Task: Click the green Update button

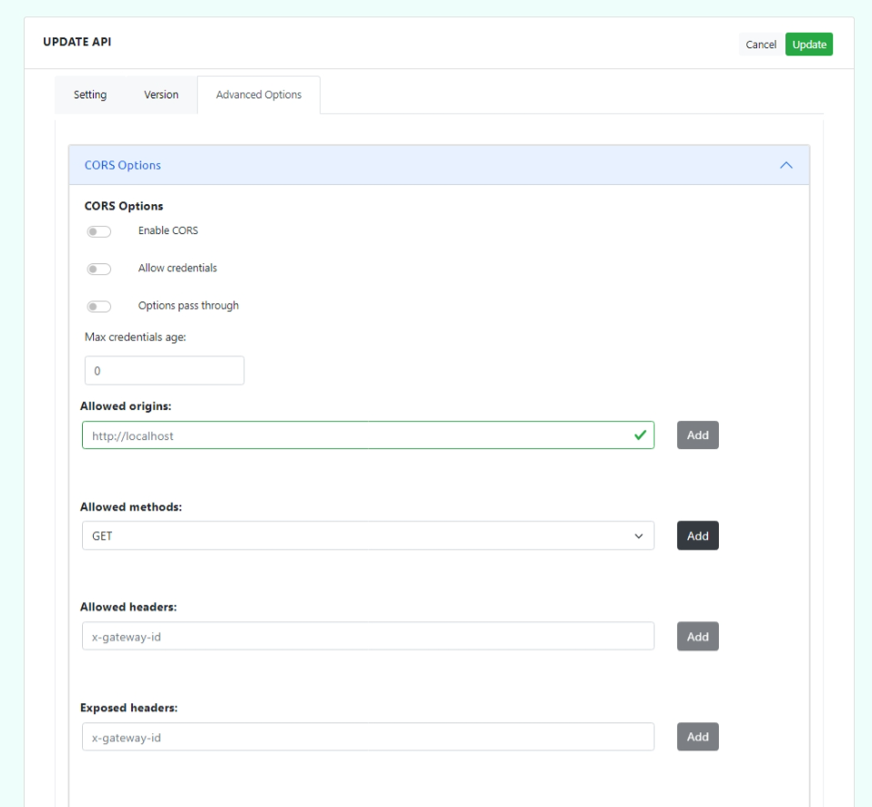Action: (809, 44)
